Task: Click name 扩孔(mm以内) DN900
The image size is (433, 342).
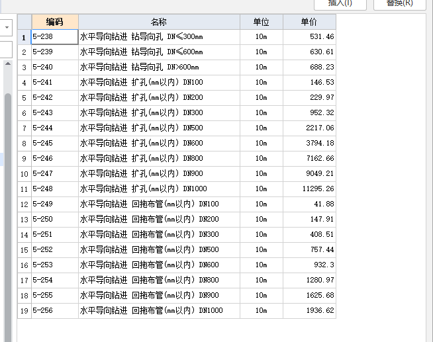Action: point(160,174)
